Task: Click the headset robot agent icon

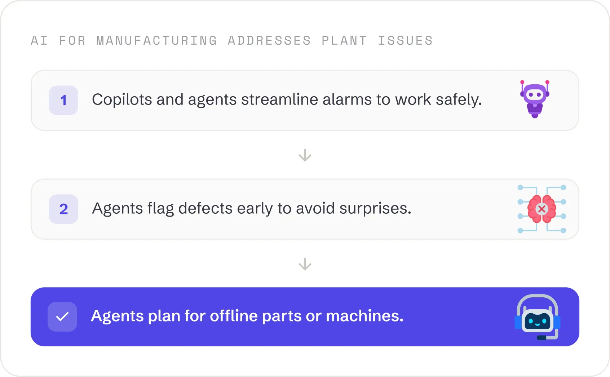Action: 537,317
